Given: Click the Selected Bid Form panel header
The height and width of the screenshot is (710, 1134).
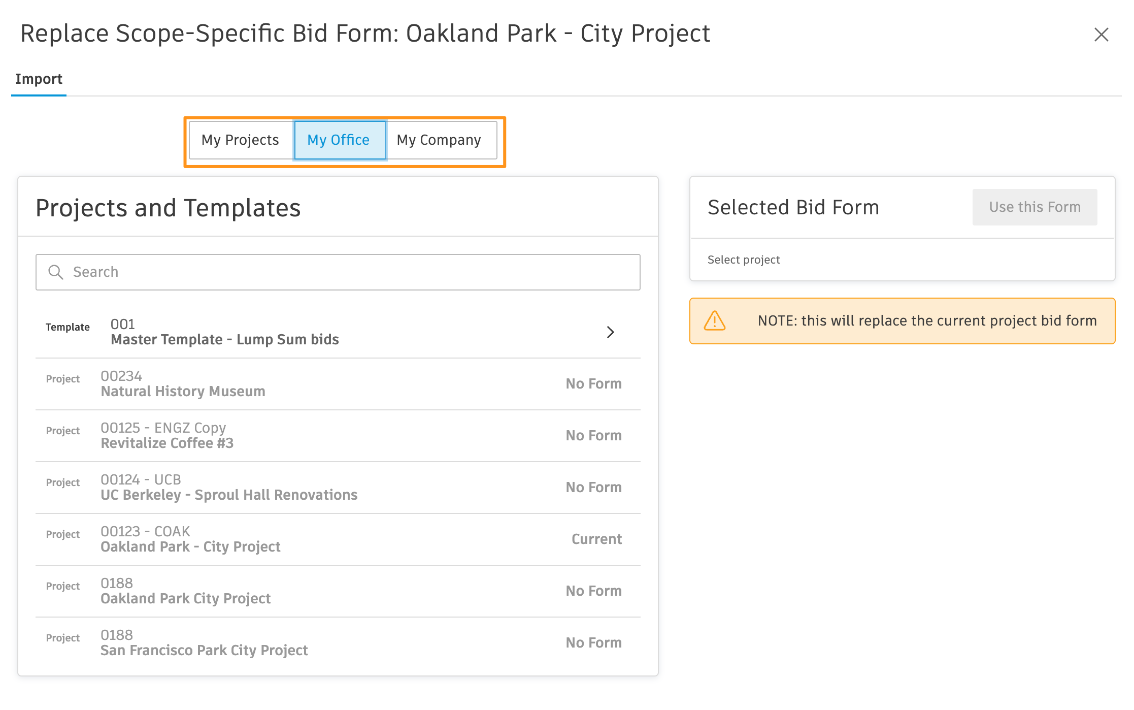Looking at the screenshot, I should (x=793, y=207).
